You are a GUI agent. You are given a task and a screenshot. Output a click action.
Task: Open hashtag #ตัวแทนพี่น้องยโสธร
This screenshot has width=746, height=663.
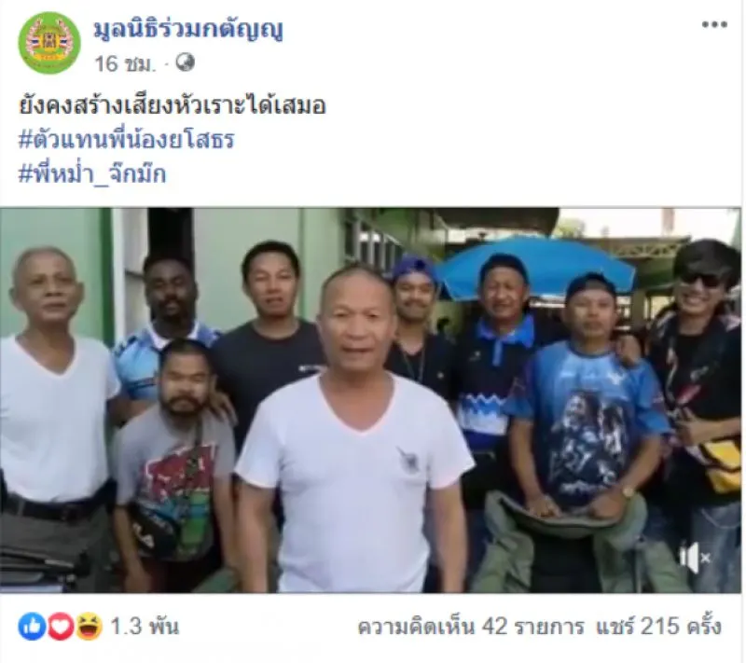[127, 140]
